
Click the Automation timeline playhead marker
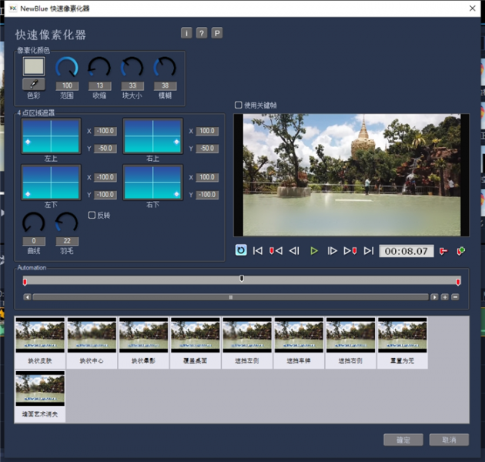[x=242, y=279]
